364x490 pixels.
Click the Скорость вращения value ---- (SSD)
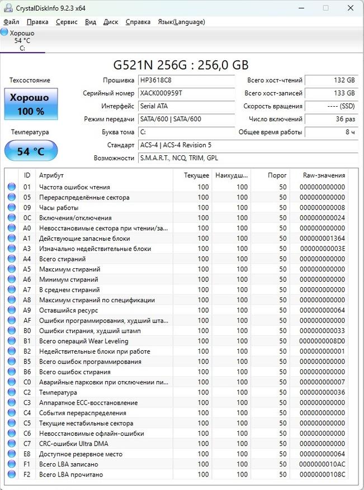pos(332,106)
